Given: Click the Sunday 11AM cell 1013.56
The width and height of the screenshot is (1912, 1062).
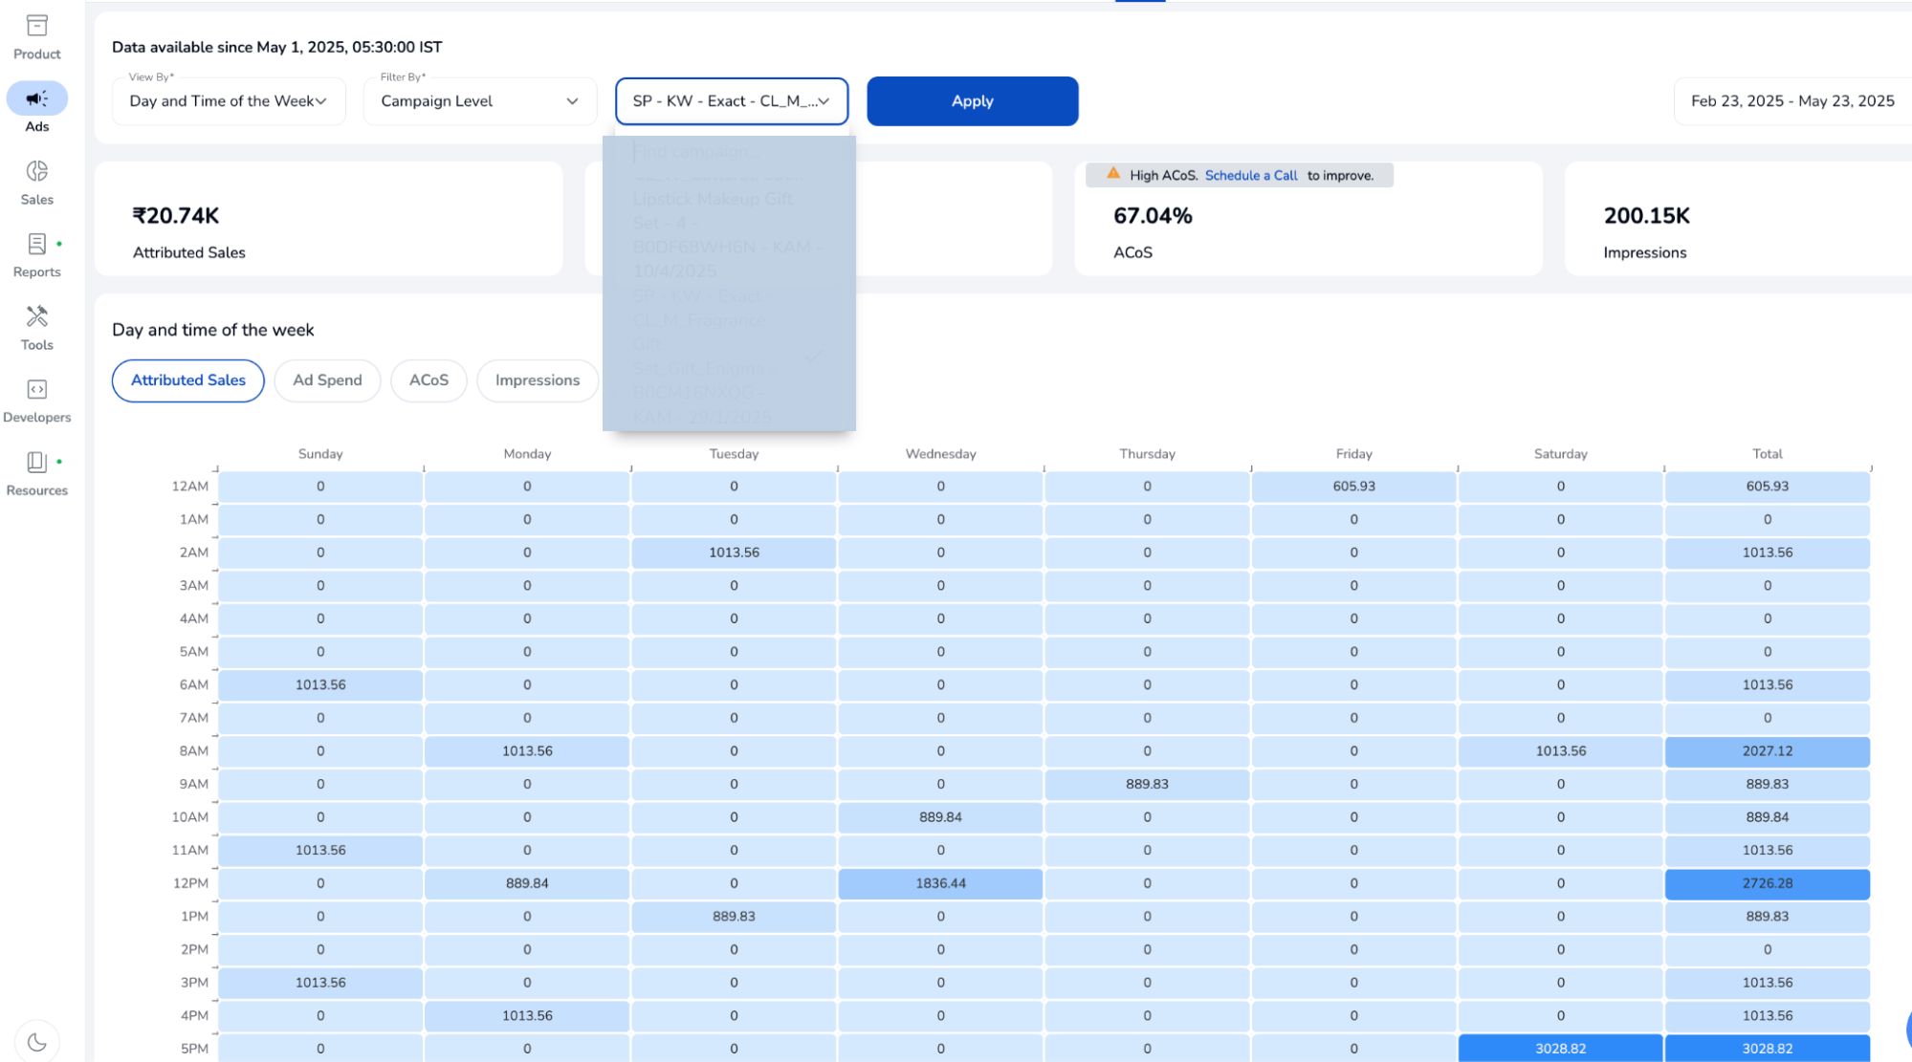Looking at the screenshot, I should (x=320, y=850).
